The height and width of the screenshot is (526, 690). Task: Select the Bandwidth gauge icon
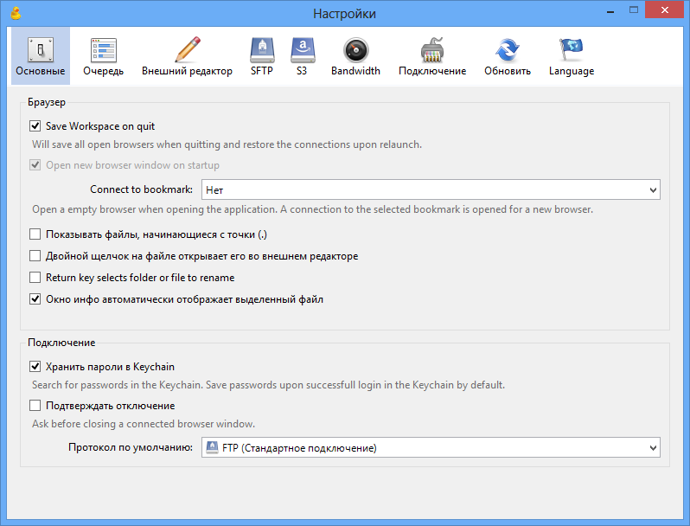click(x=355, y=50)
